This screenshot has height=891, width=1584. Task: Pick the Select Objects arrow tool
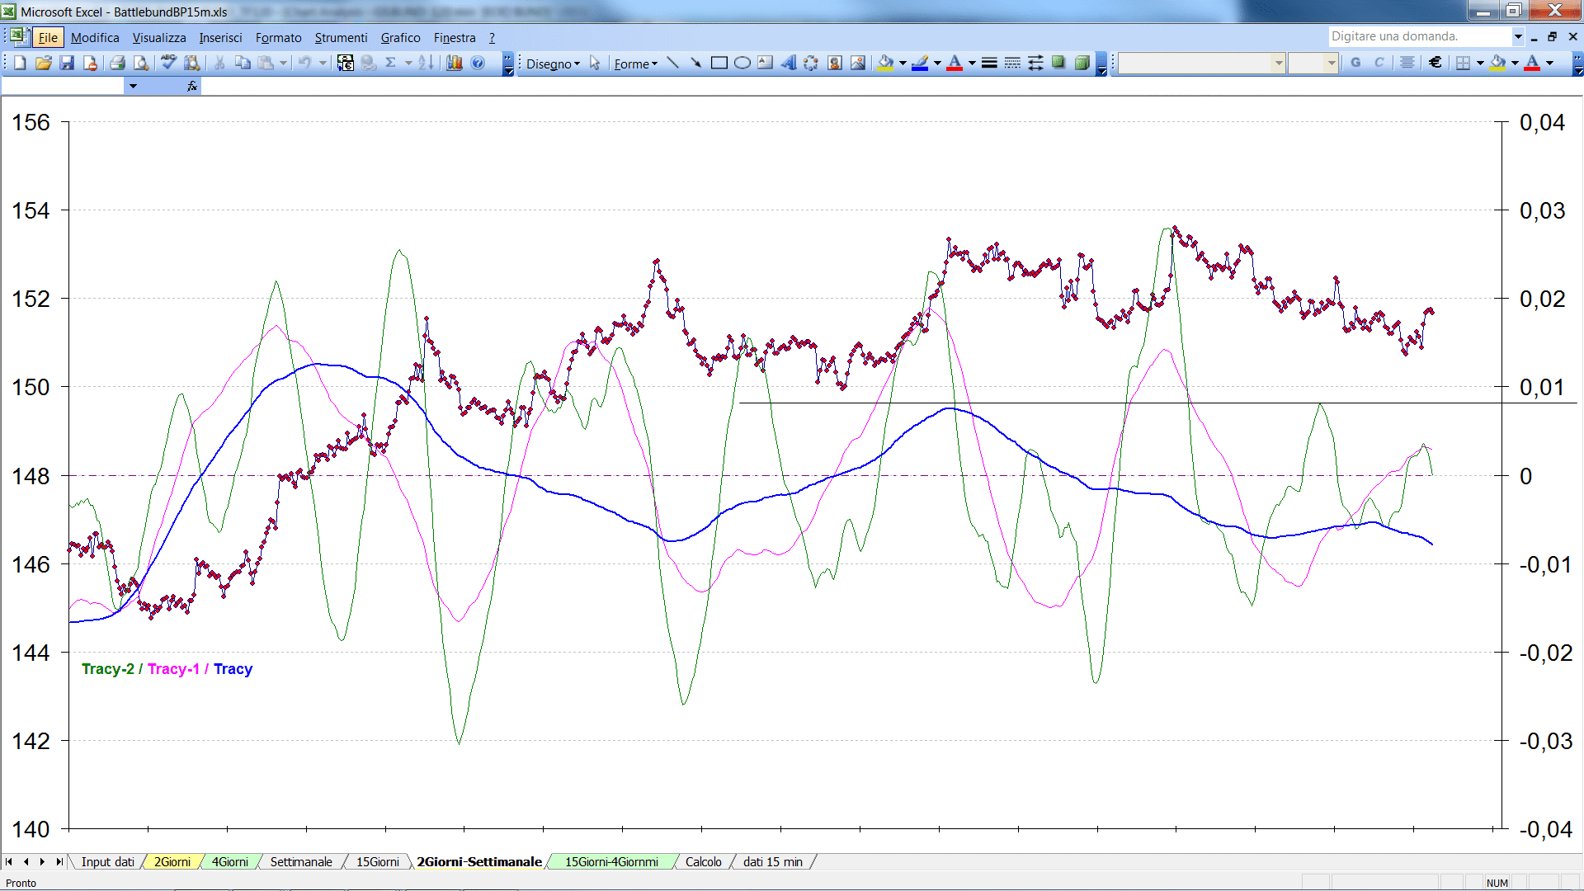click(595, 63)
